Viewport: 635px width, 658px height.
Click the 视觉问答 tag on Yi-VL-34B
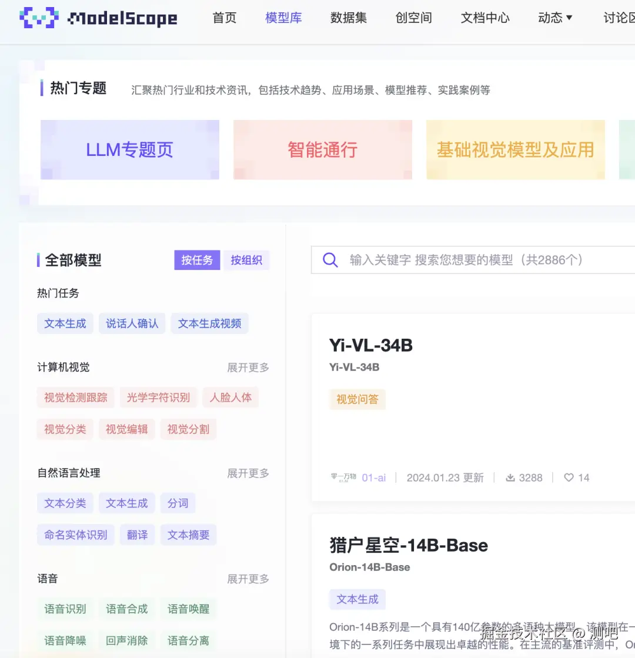point(357,399)
